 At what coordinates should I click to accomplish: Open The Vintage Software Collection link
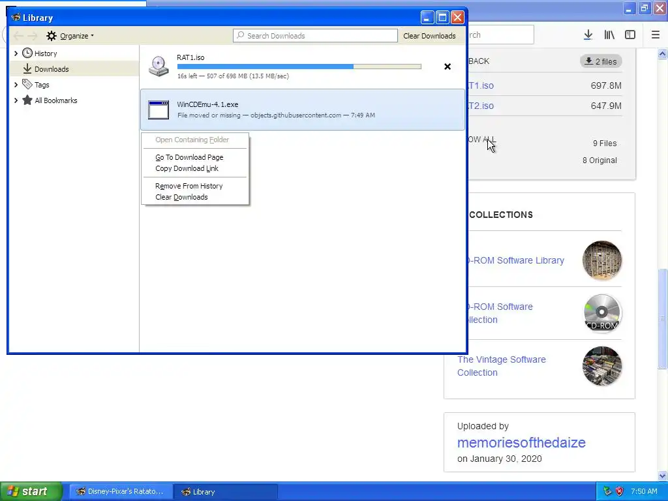(x=502, y=366)
